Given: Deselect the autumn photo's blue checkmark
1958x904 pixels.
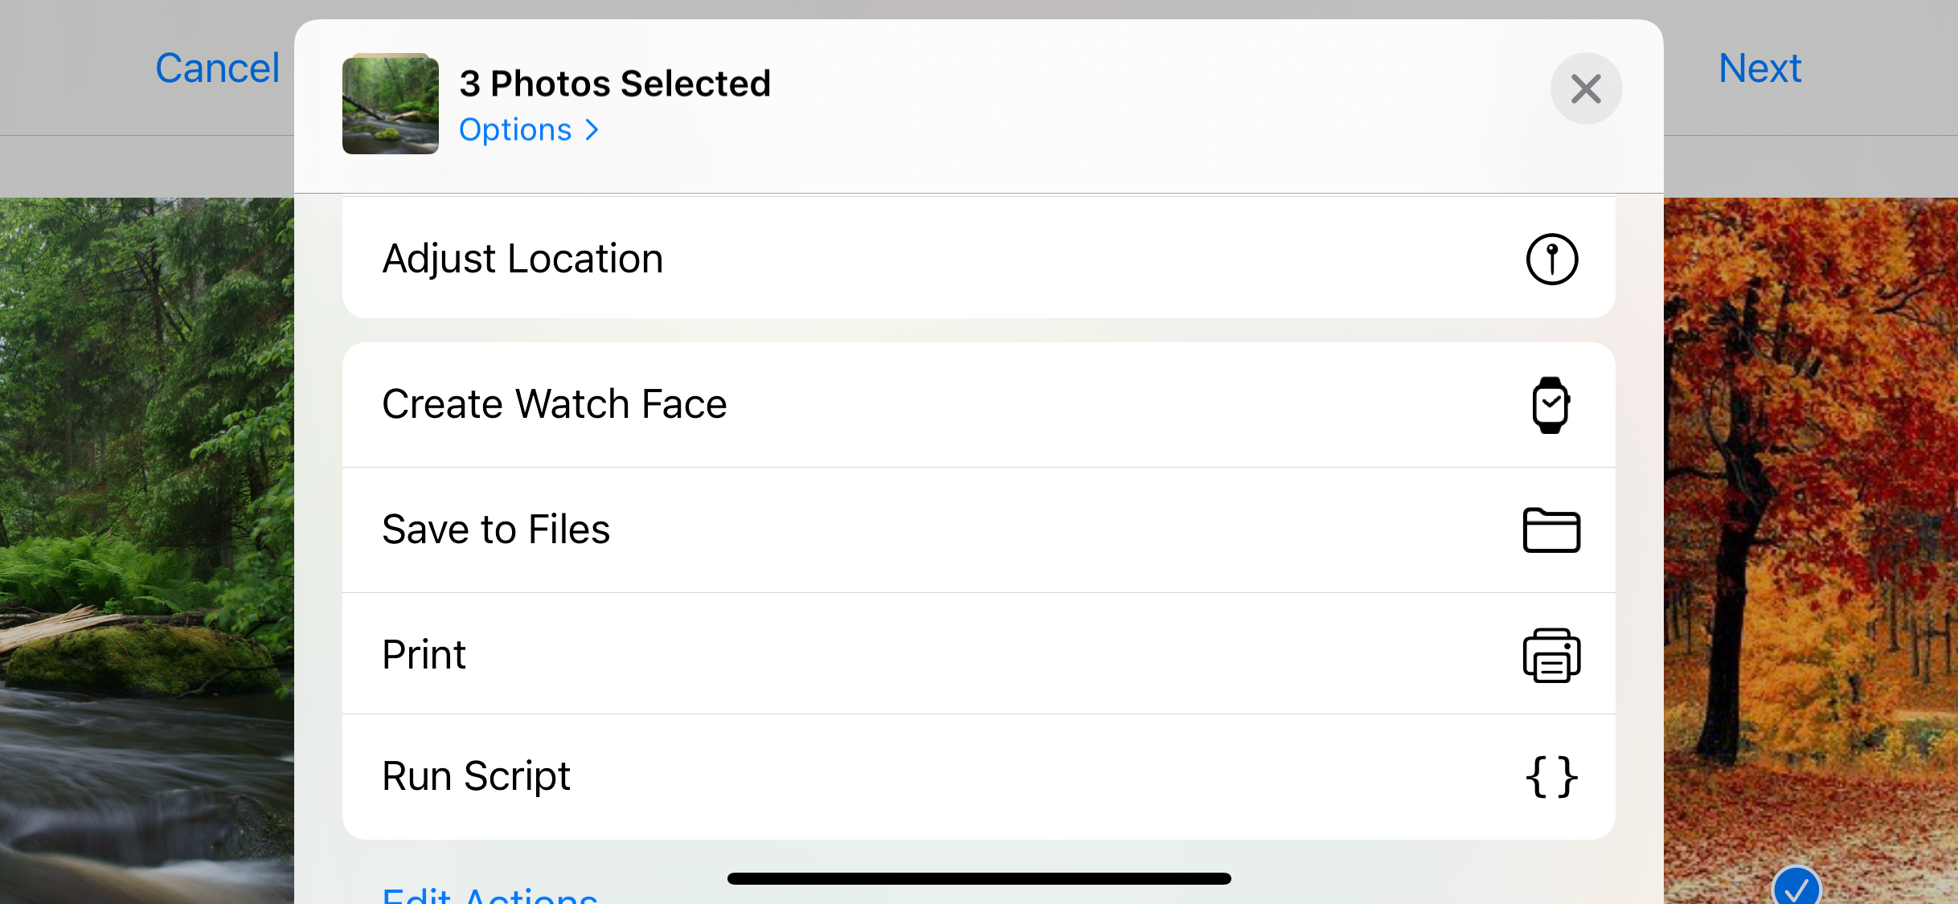Looking at the screenshot, I should point(1796,887).
